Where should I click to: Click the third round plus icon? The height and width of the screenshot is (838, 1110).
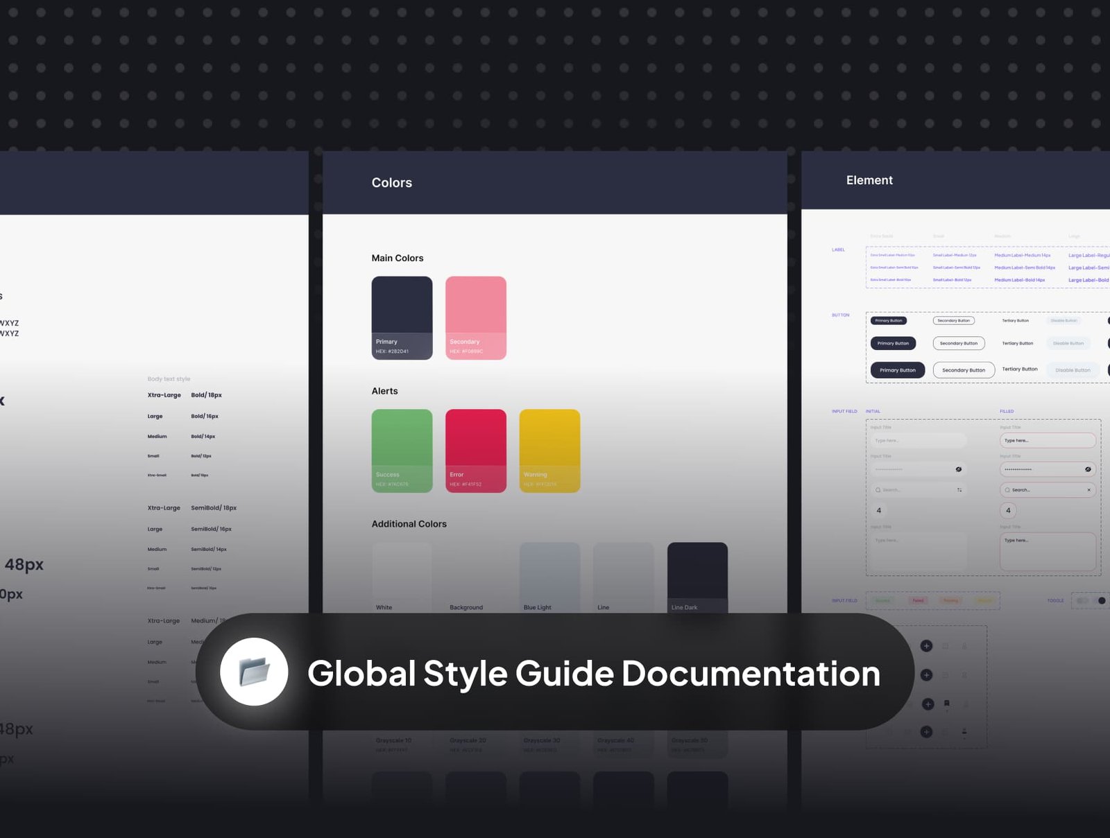(928, 704)
